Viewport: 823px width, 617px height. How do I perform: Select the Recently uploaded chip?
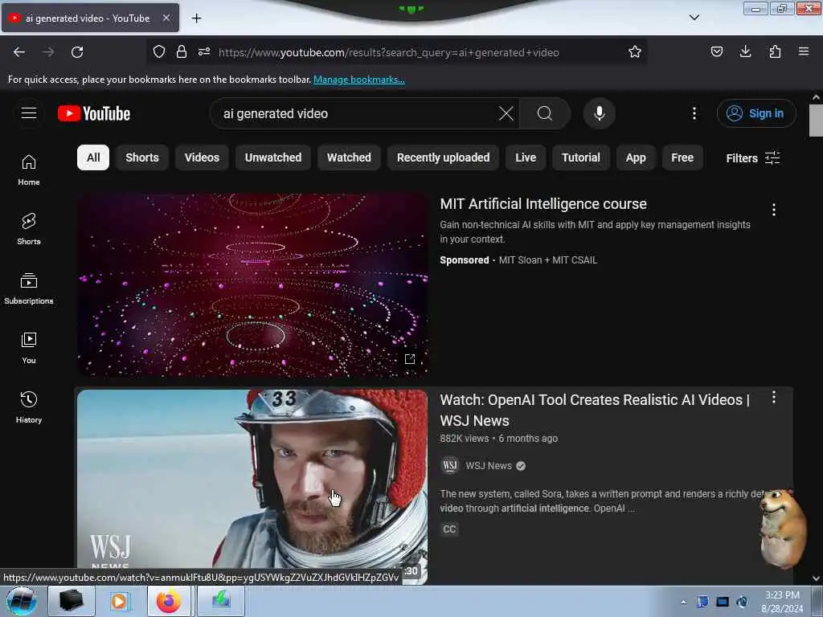(444, 157)
